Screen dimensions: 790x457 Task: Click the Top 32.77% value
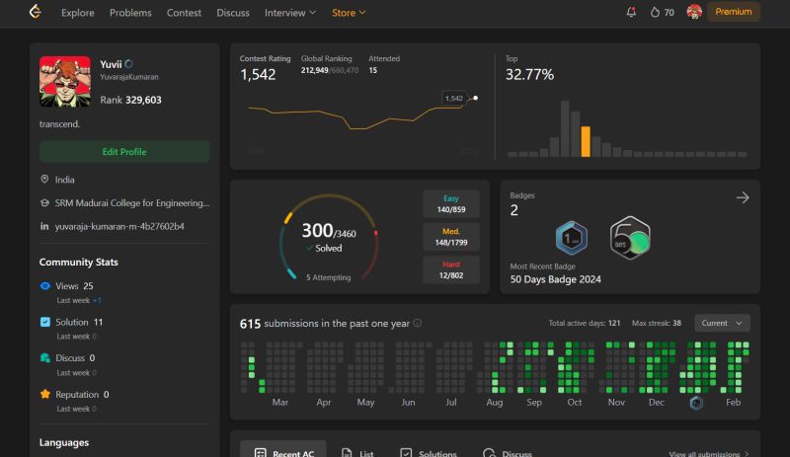tap(529, 75)
